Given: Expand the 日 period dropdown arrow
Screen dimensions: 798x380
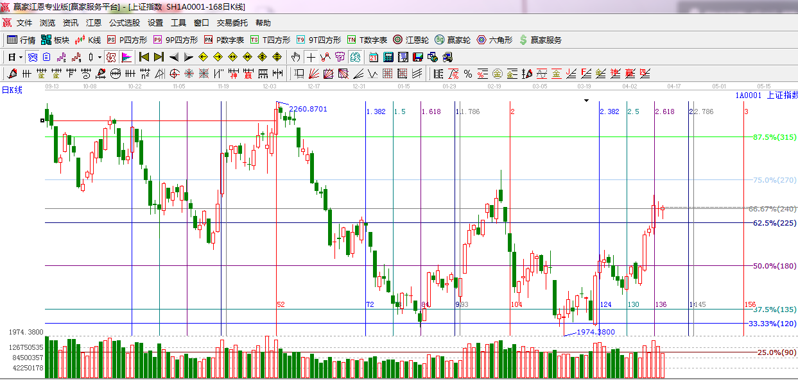Looking at the screenshot, I should [x=21, y=57].
